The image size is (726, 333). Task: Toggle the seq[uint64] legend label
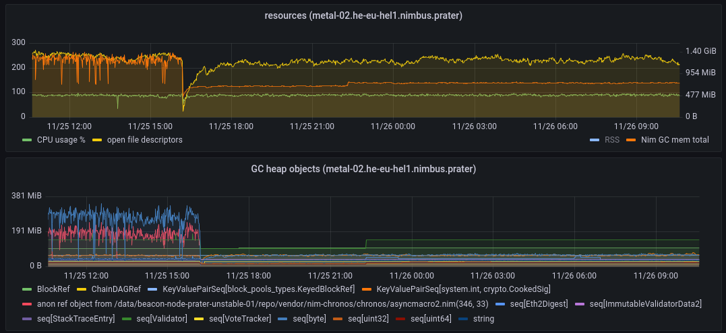431,319
